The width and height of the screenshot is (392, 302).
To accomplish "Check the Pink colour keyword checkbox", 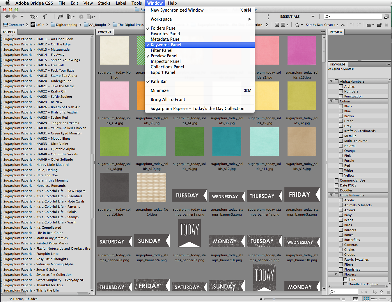I will click(x=341, y=156).
